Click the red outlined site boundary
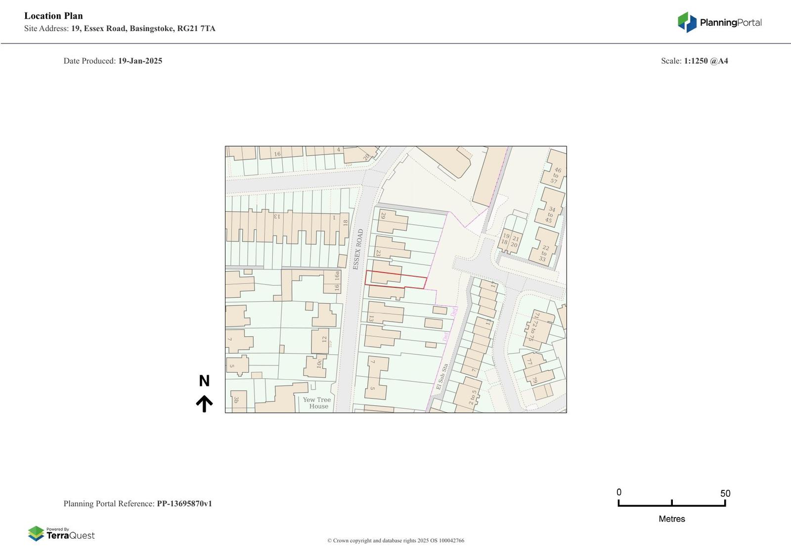This screenshot has height=559, width=791. [395, 279]
